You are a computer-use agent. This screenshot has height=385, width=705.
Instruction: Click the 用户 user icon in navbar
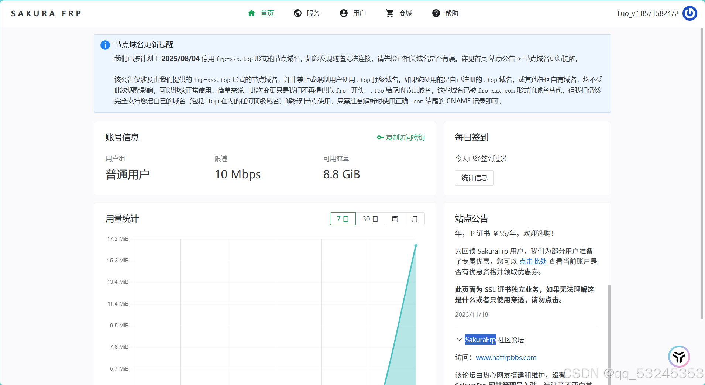[x=343, y=13]
